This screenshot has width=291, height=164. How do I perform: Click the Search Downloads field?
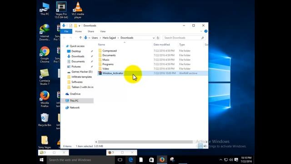pyautogui.click(x=184, y=38)
